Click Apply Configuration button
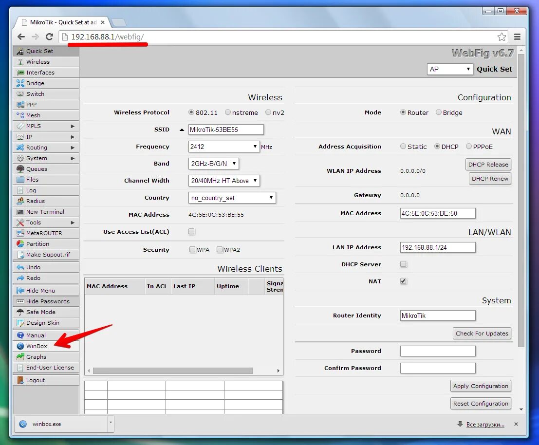539x445 pixels. click(481, 386)
